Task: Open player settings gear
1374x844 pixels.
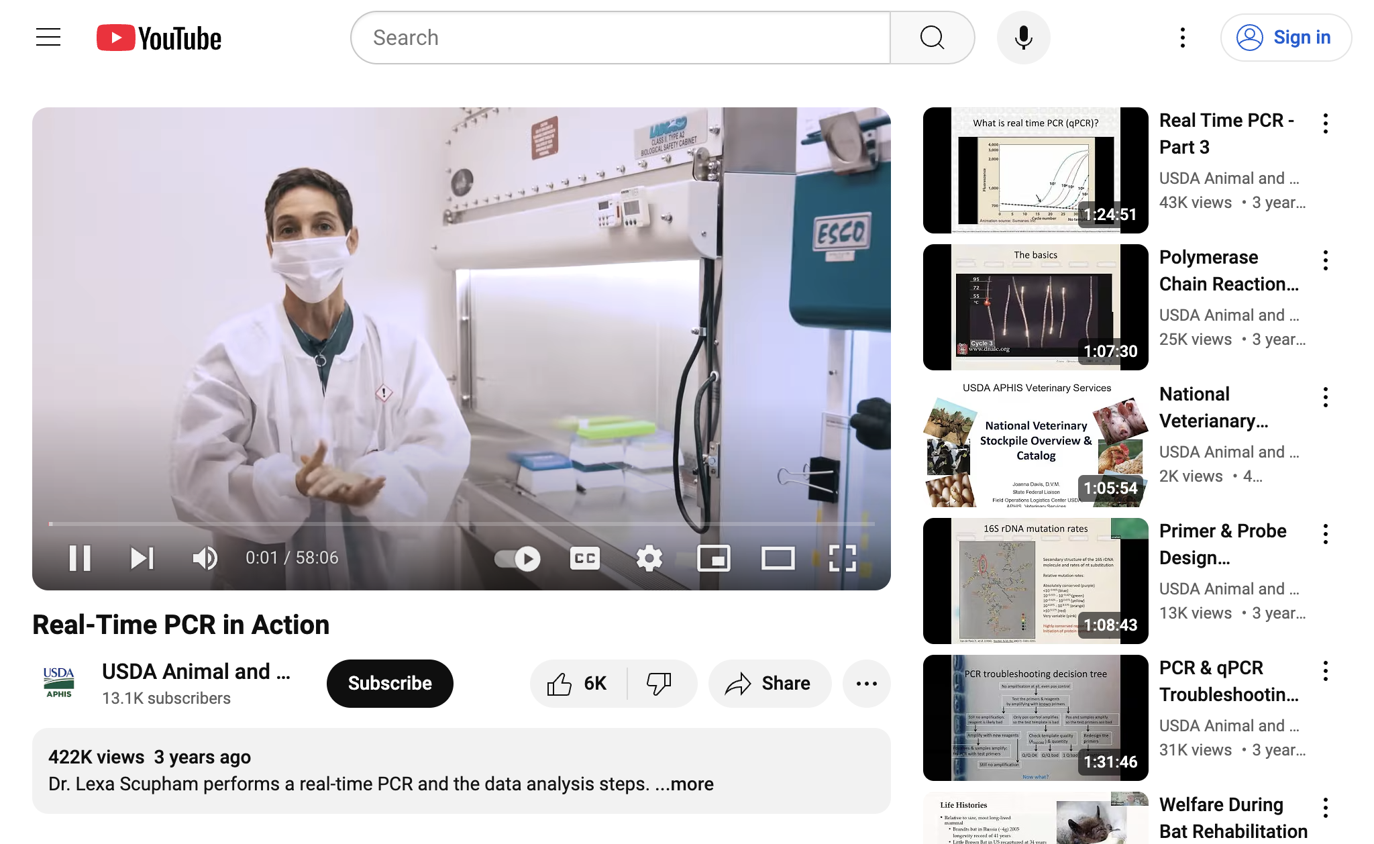Action: (649, 558)
